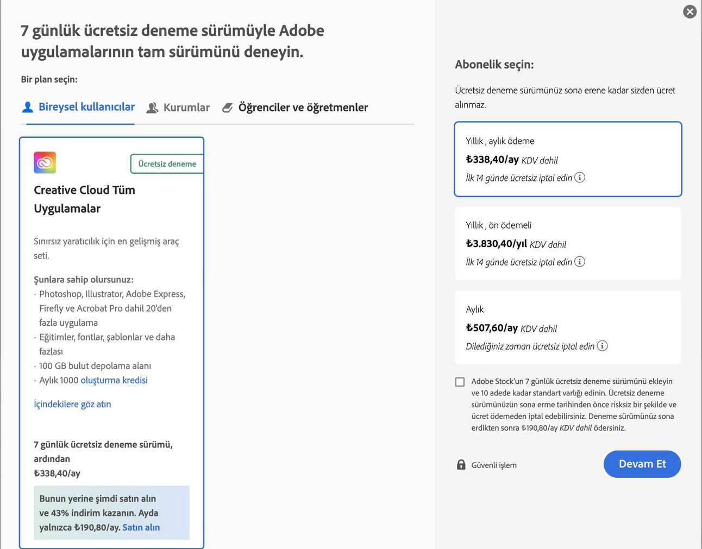Open info icon on Yıllık, aylık ödeme plan

580,178
